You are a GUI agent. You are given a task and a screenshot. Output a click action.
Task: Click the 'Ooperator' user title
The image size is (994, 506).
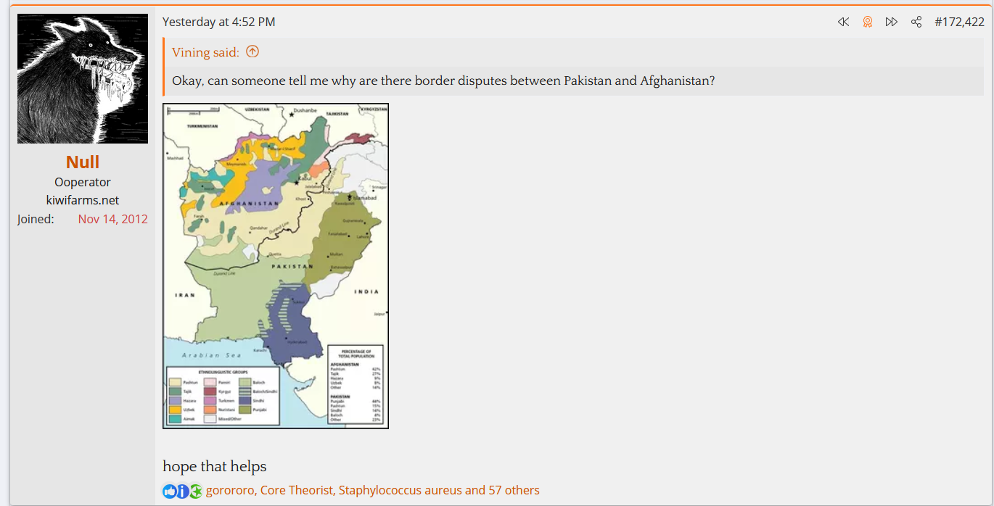pyautogui.click(x=83, y=182)
